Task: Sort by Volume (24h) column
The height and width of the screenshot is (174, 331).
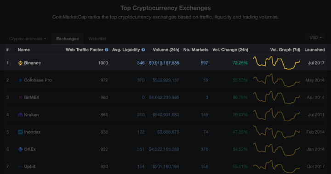Action: click(166, 50)
